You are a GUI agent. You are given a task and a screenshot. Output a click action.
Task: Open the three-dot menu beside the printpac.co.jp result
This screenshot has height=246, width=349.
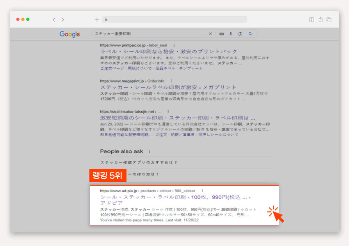click(x=174, y=45)
